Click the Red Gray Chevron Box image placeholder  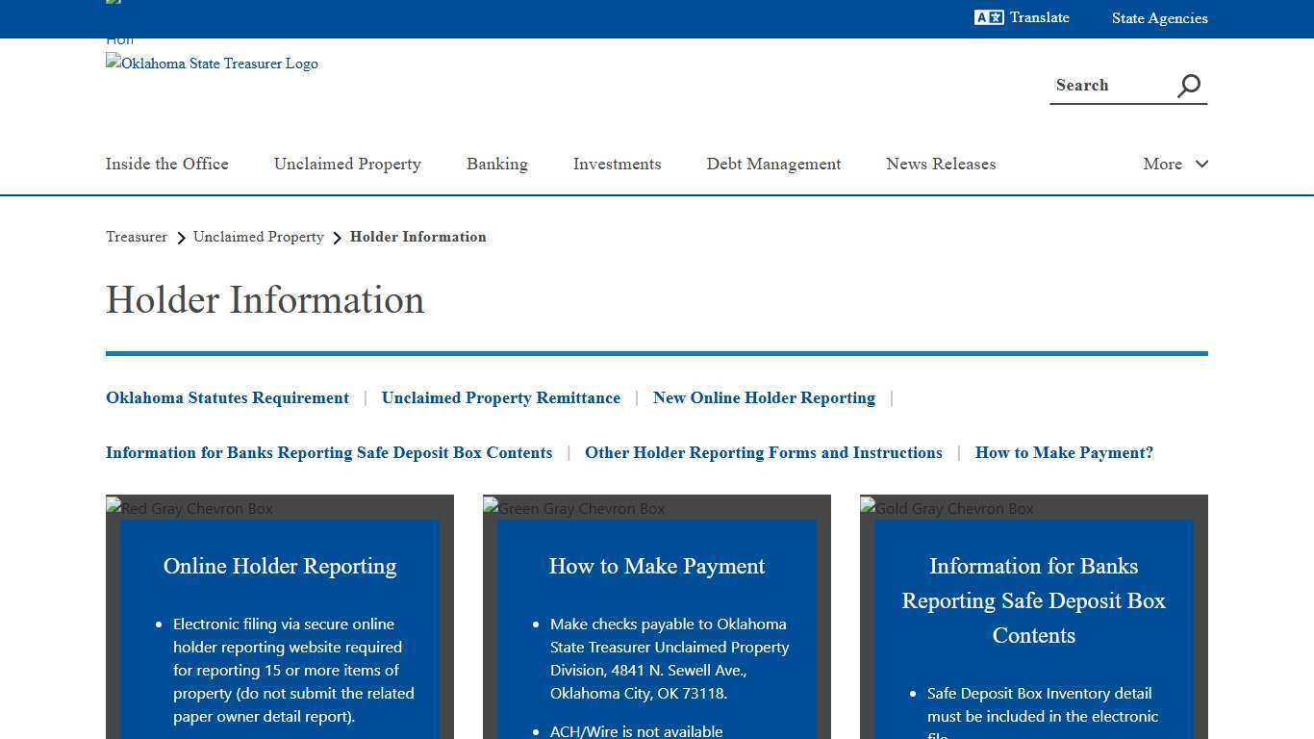click(x=189, y=508)
